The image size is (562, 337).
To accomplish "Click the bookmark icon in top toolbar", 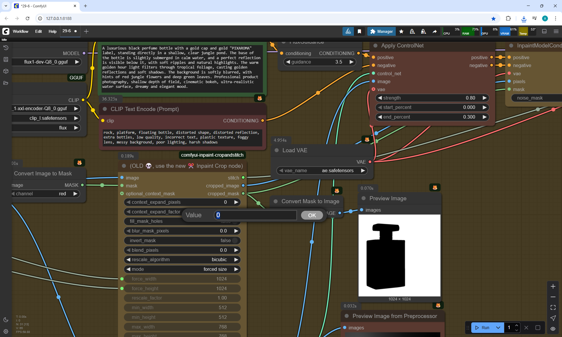I will tap(359, 31).
